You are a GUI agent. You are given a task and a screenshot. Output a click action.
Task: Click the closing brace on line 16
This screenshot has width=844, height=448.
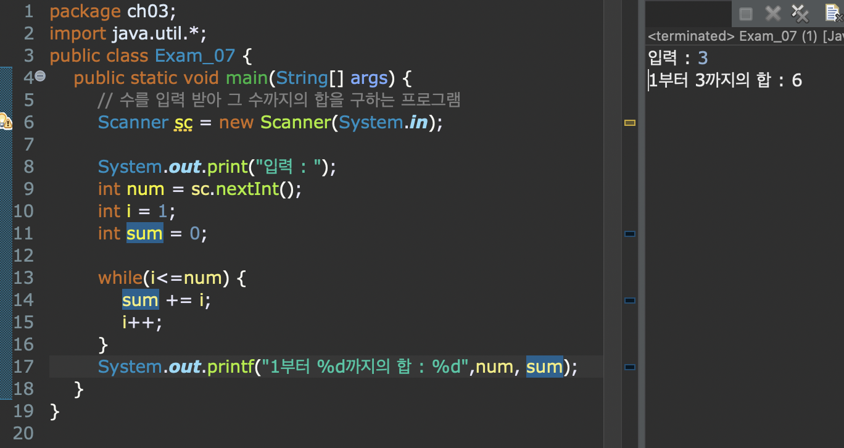pyautogui.click(x=103, y=344)
